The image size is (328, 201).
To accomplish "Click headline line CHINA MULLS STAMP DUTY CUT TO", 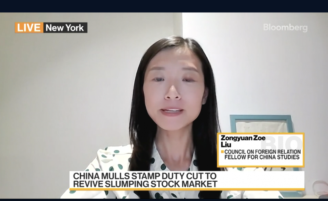I will pyautogui.click(x=145, y=176).
